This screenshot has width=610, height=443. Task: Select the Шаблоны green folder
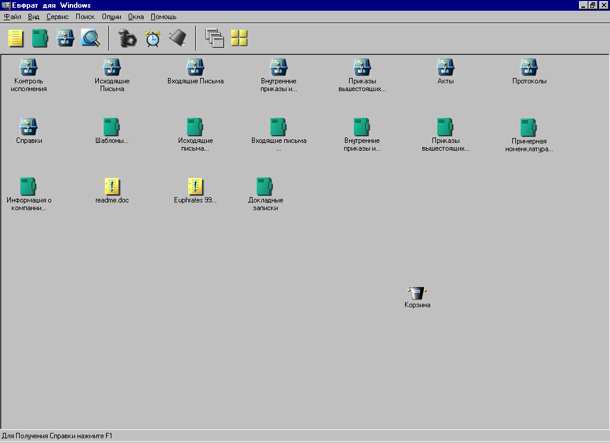pos(111,127)
